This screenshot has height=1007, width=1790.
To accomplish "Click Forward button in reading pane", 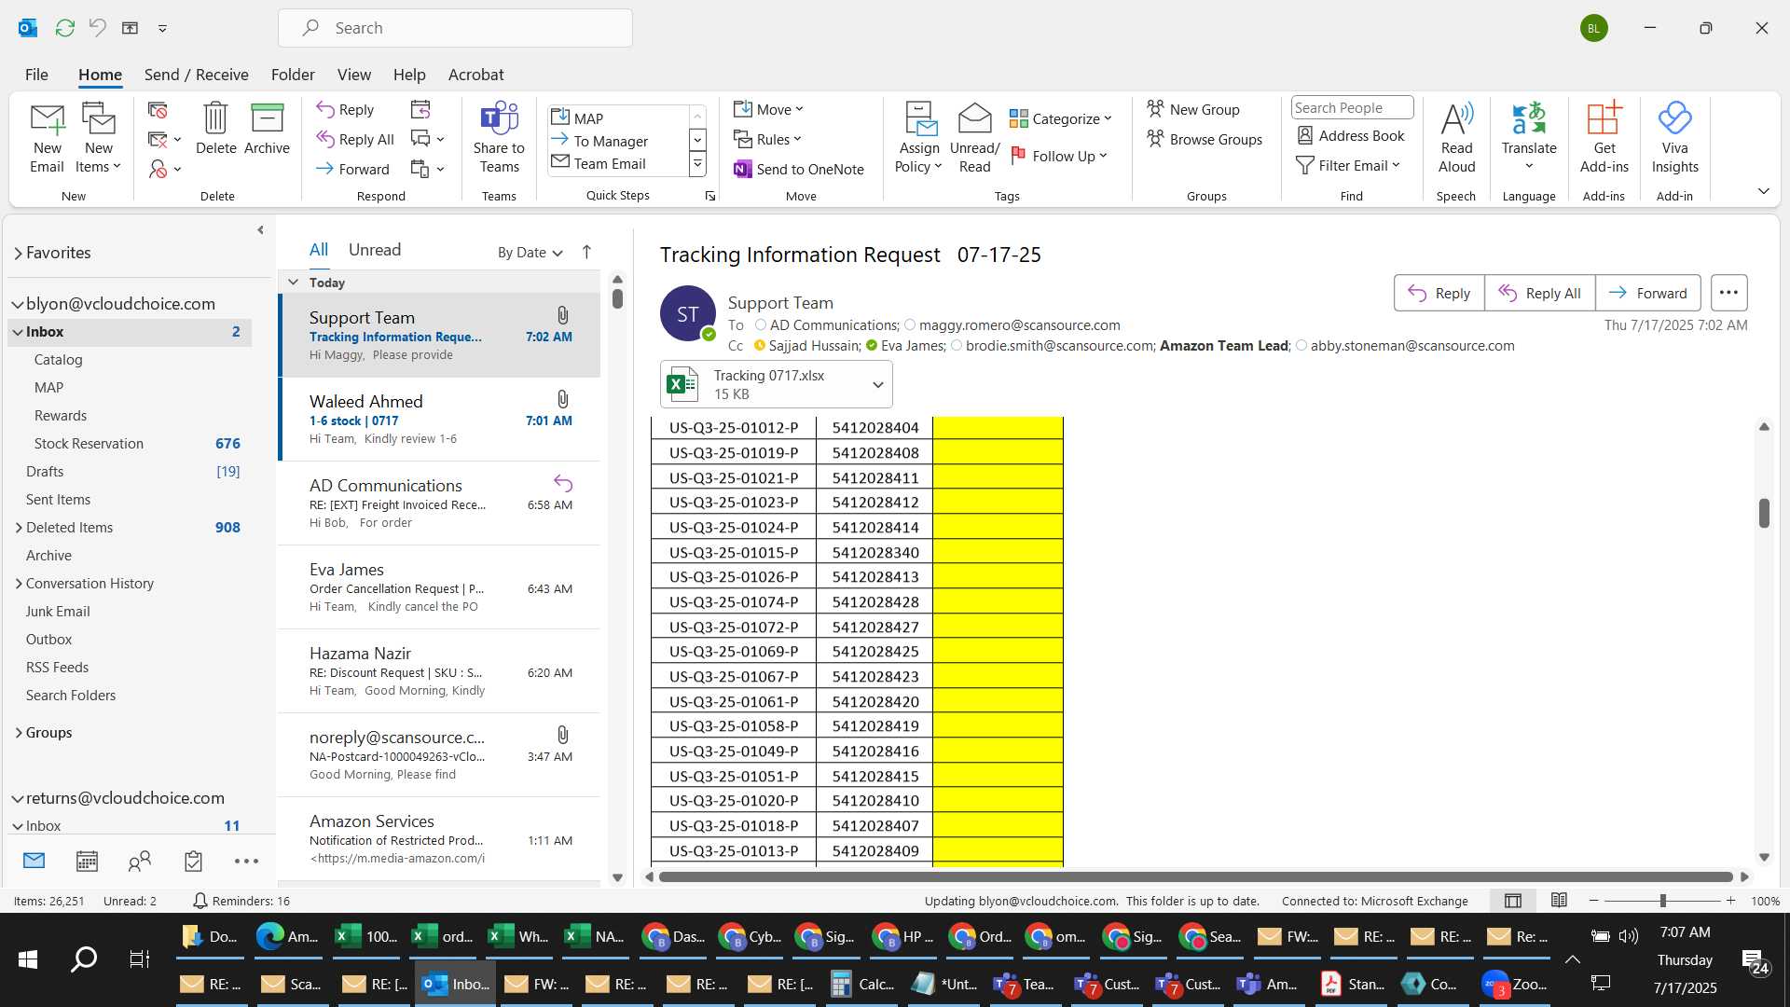I will (1647, 293).
